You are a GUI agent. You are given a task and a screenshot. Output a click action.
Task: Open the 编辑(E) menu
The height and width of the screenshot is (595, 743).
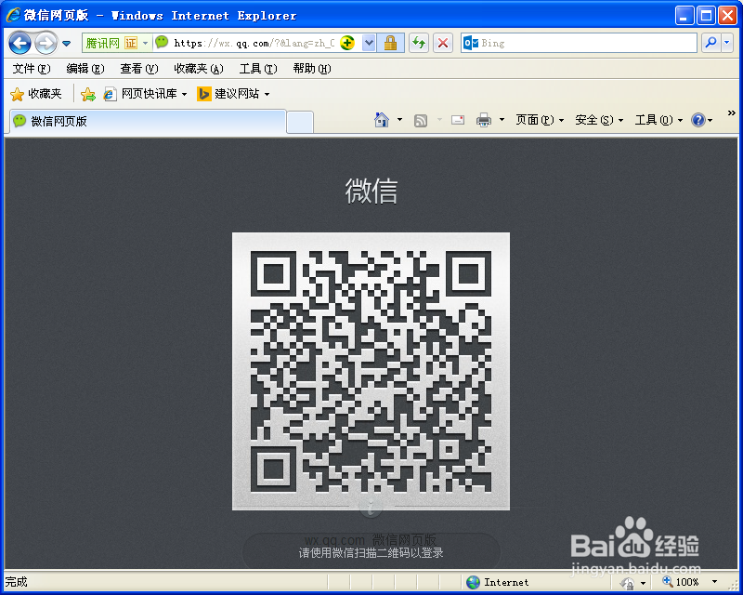tap(85, 69)
